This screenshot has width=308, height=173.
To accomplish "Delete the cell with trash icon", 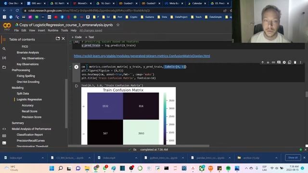I will coord(295,62).
